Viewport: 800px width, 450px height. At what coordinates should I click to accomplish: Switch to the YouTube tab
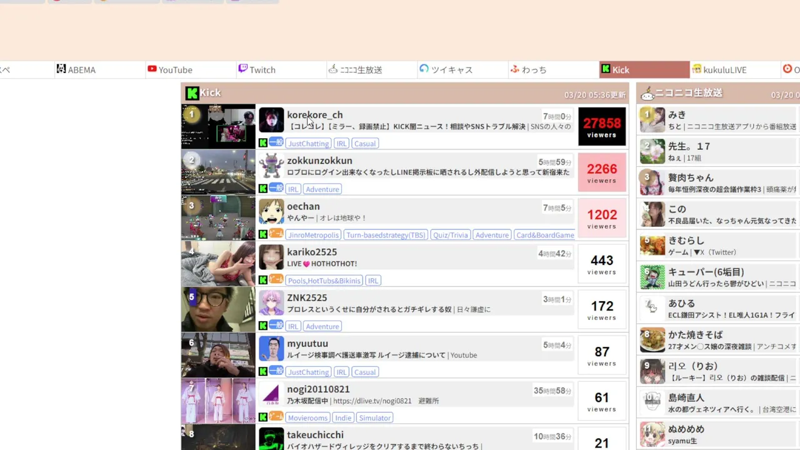click(x=191, y=70)
